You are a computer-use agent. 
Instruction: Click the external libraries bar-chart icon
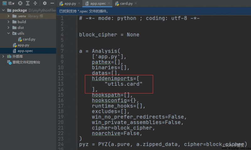point(9,56)
